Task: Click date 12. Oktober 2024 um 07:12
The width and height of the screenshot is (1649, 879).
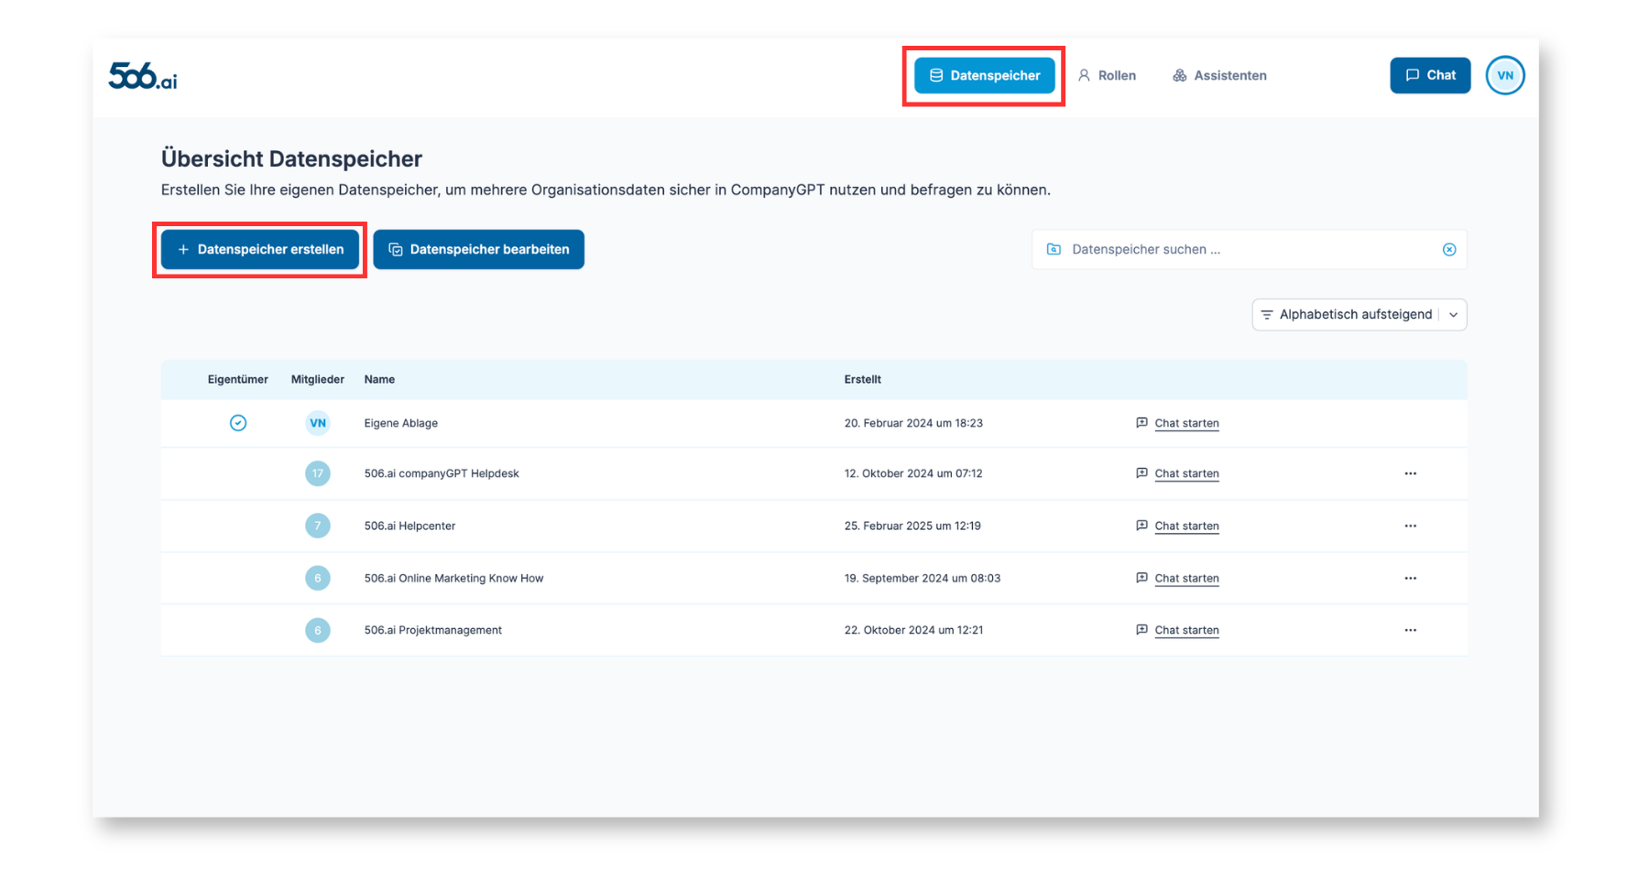Action: coord(913,473)
